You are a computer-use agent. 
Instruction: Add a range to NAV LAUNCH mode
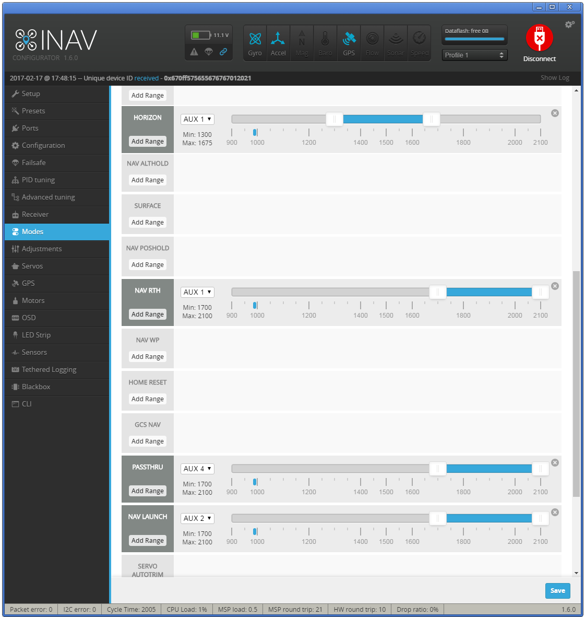coord(148,541)
